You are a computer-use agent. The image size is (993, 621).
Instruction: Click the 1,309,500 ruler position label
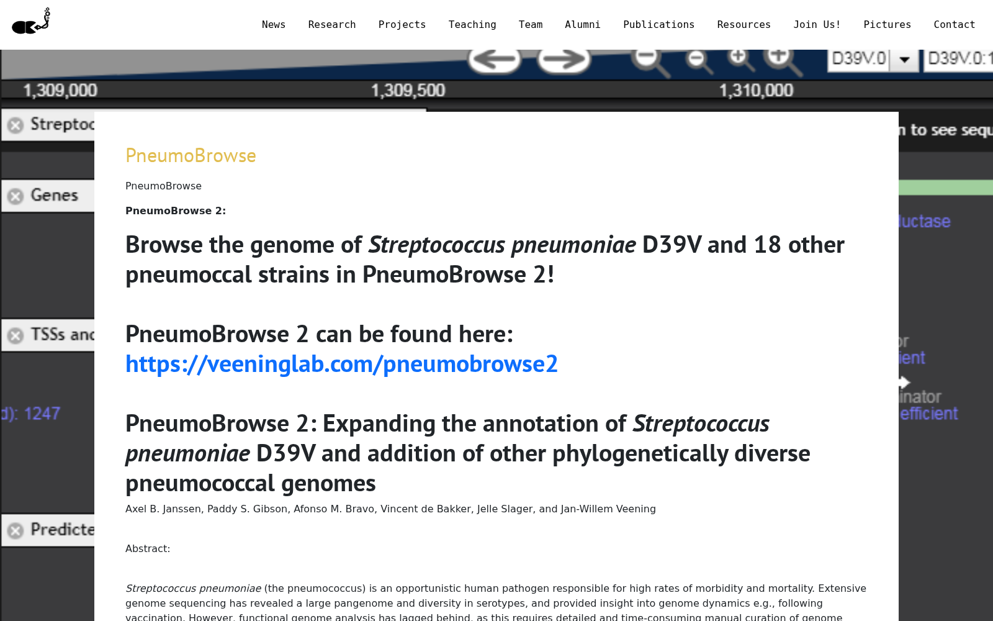pos(408,91)
